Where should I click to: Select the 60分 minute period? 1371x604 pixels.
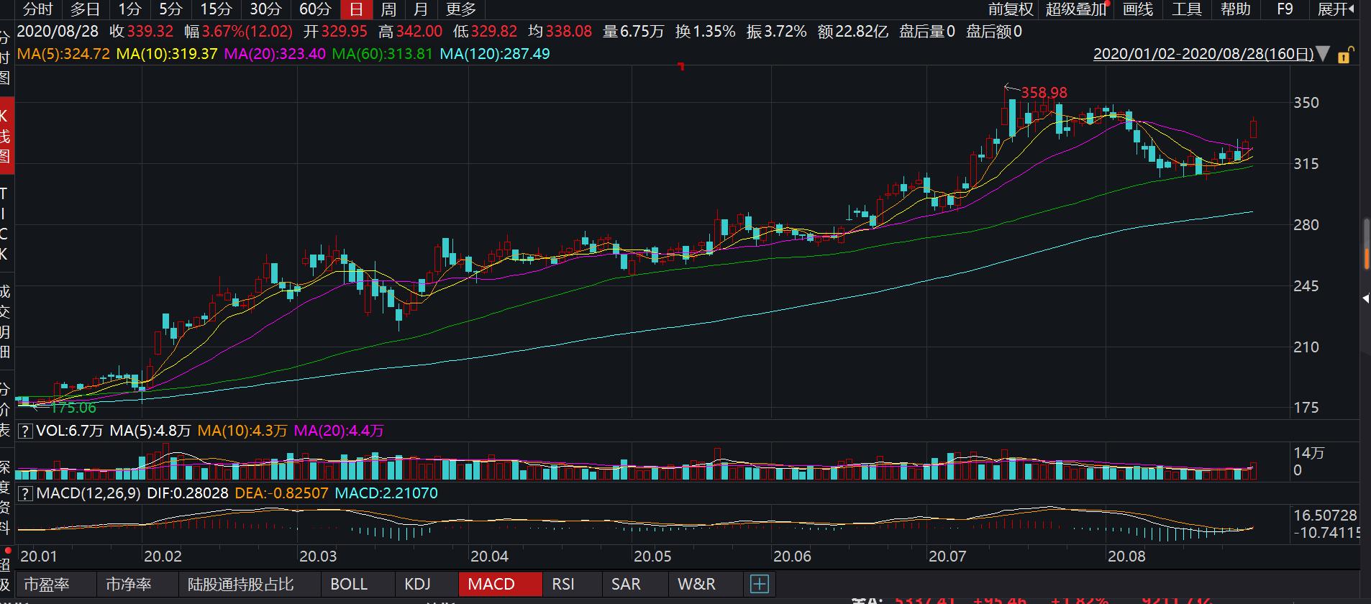coord(314,9)
